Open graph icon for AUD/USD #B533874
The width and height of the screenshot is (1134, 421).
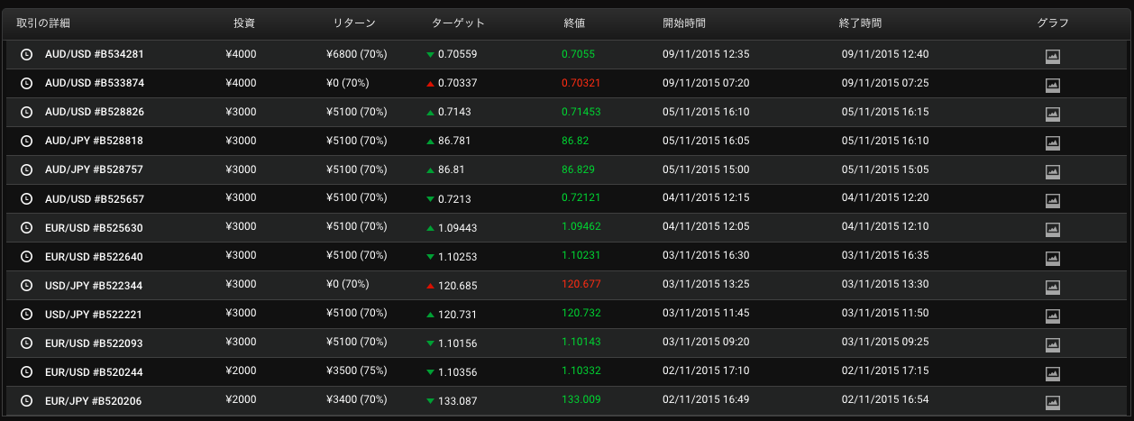[1052, 85]
